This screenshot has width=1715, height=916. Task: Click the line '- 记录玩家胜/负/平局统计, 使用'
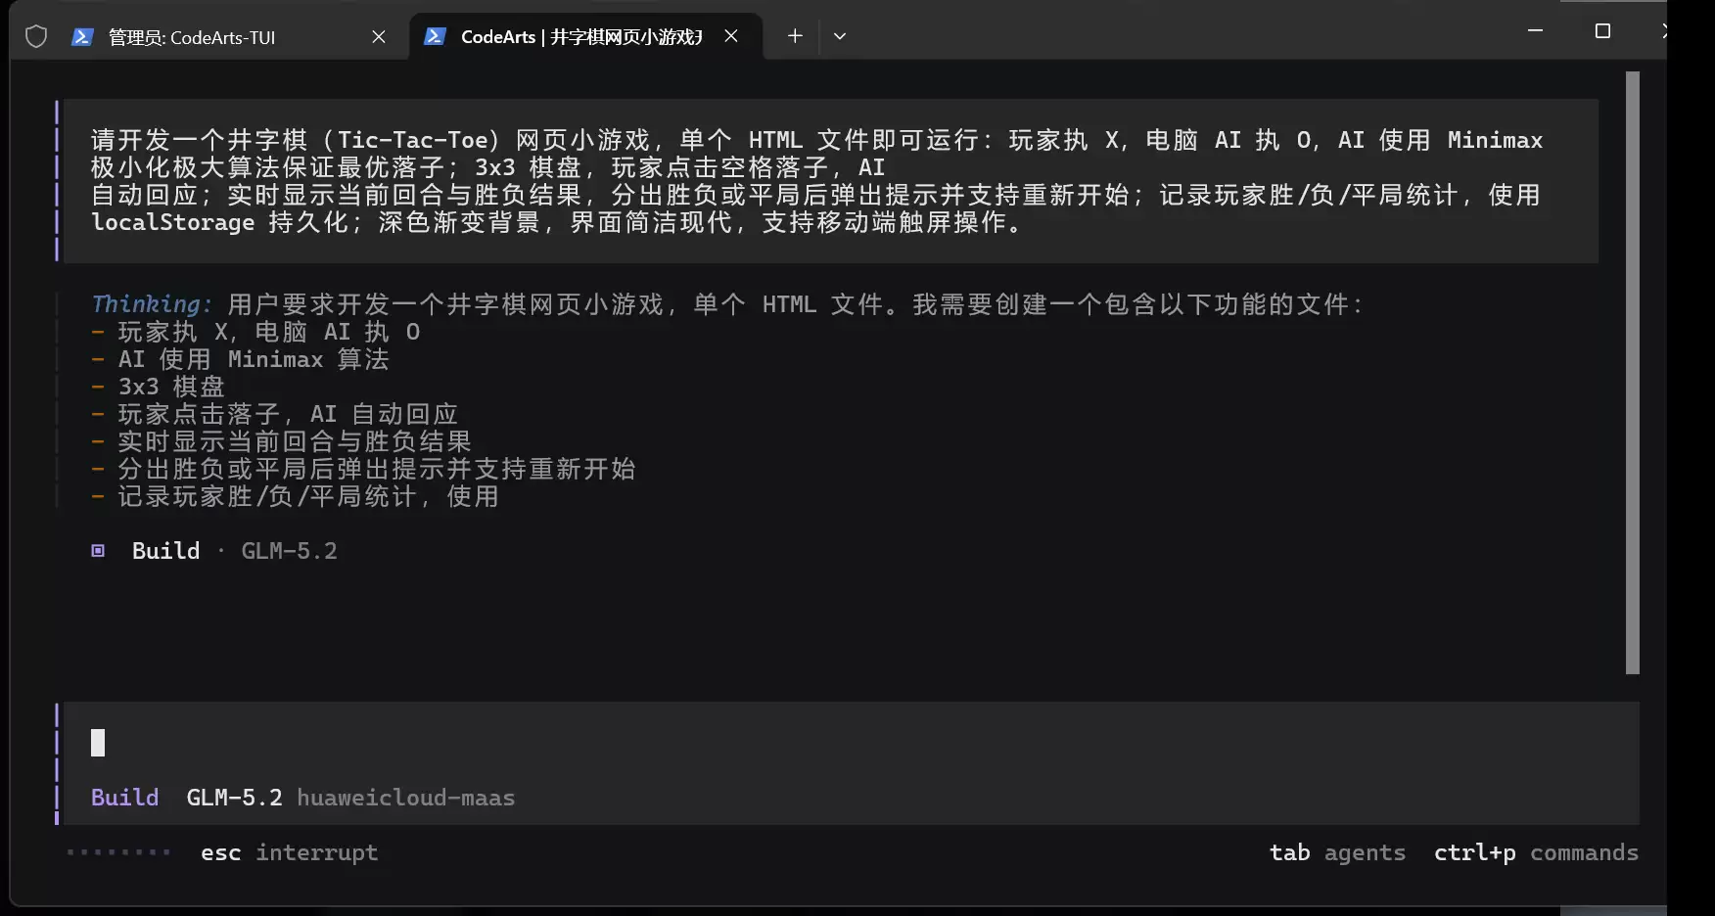pyautogui.click(x=295, y=496)
